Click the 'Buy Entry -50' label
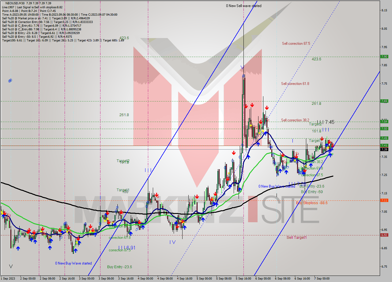The width and height of the screenshot is (392, 282). [311, 192]
